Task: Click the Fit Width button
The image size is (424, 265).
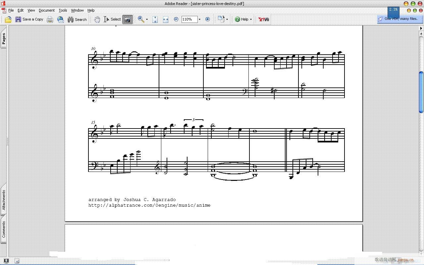Action: [x=166, y=20]
